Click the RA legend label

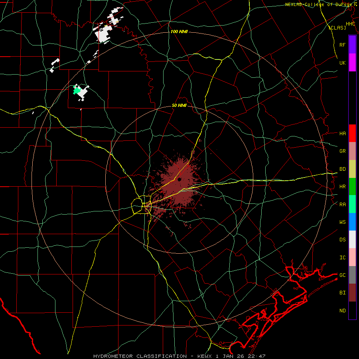tap(343, 205)
